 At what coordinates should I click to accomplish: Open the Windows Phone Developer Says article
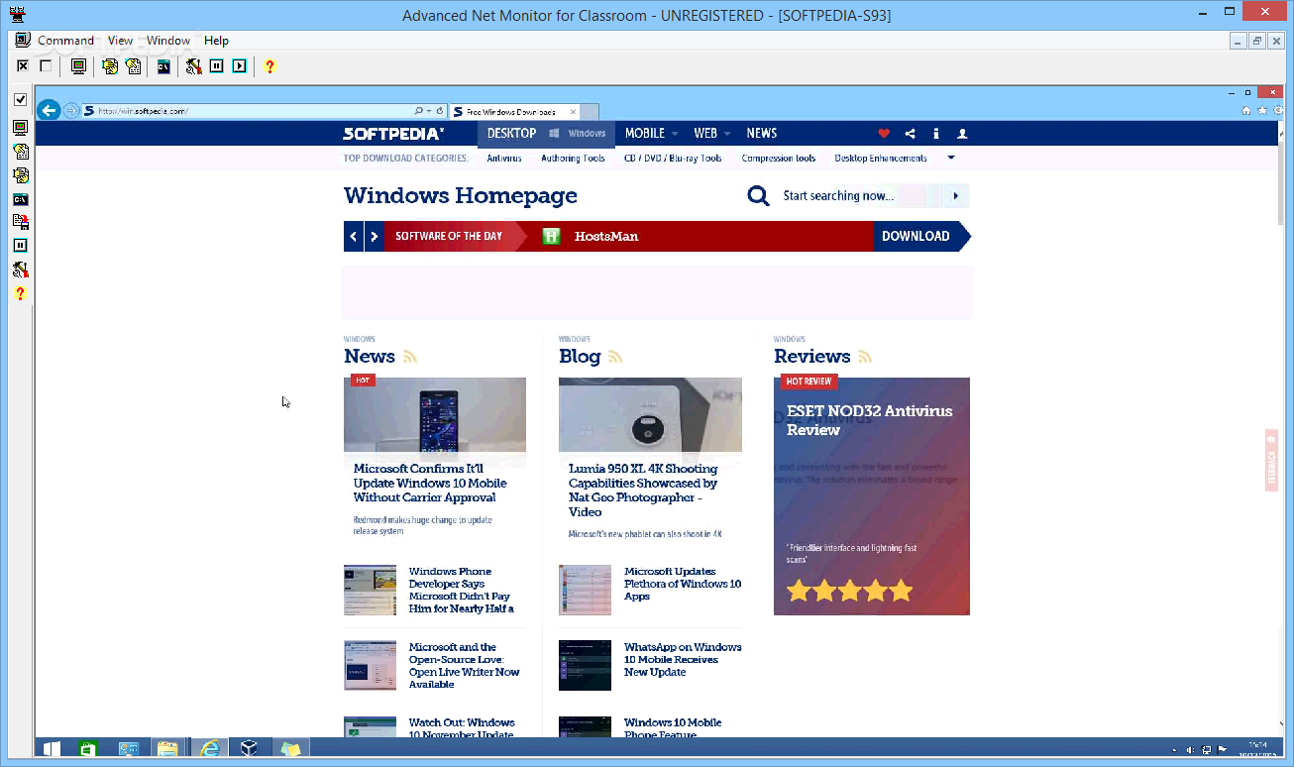pyautogui.click(x=462, y=590)
